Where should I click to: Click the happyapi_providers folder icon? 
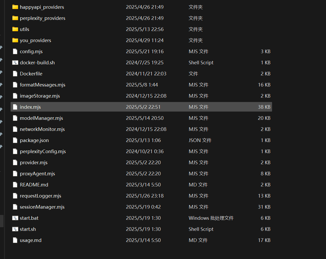(15, 7)
